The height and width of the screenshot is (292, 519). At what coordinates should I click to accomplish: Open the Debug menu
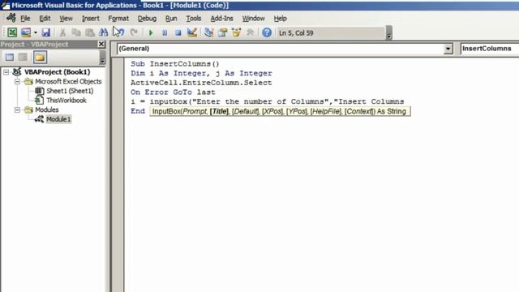tap(147, 19)
